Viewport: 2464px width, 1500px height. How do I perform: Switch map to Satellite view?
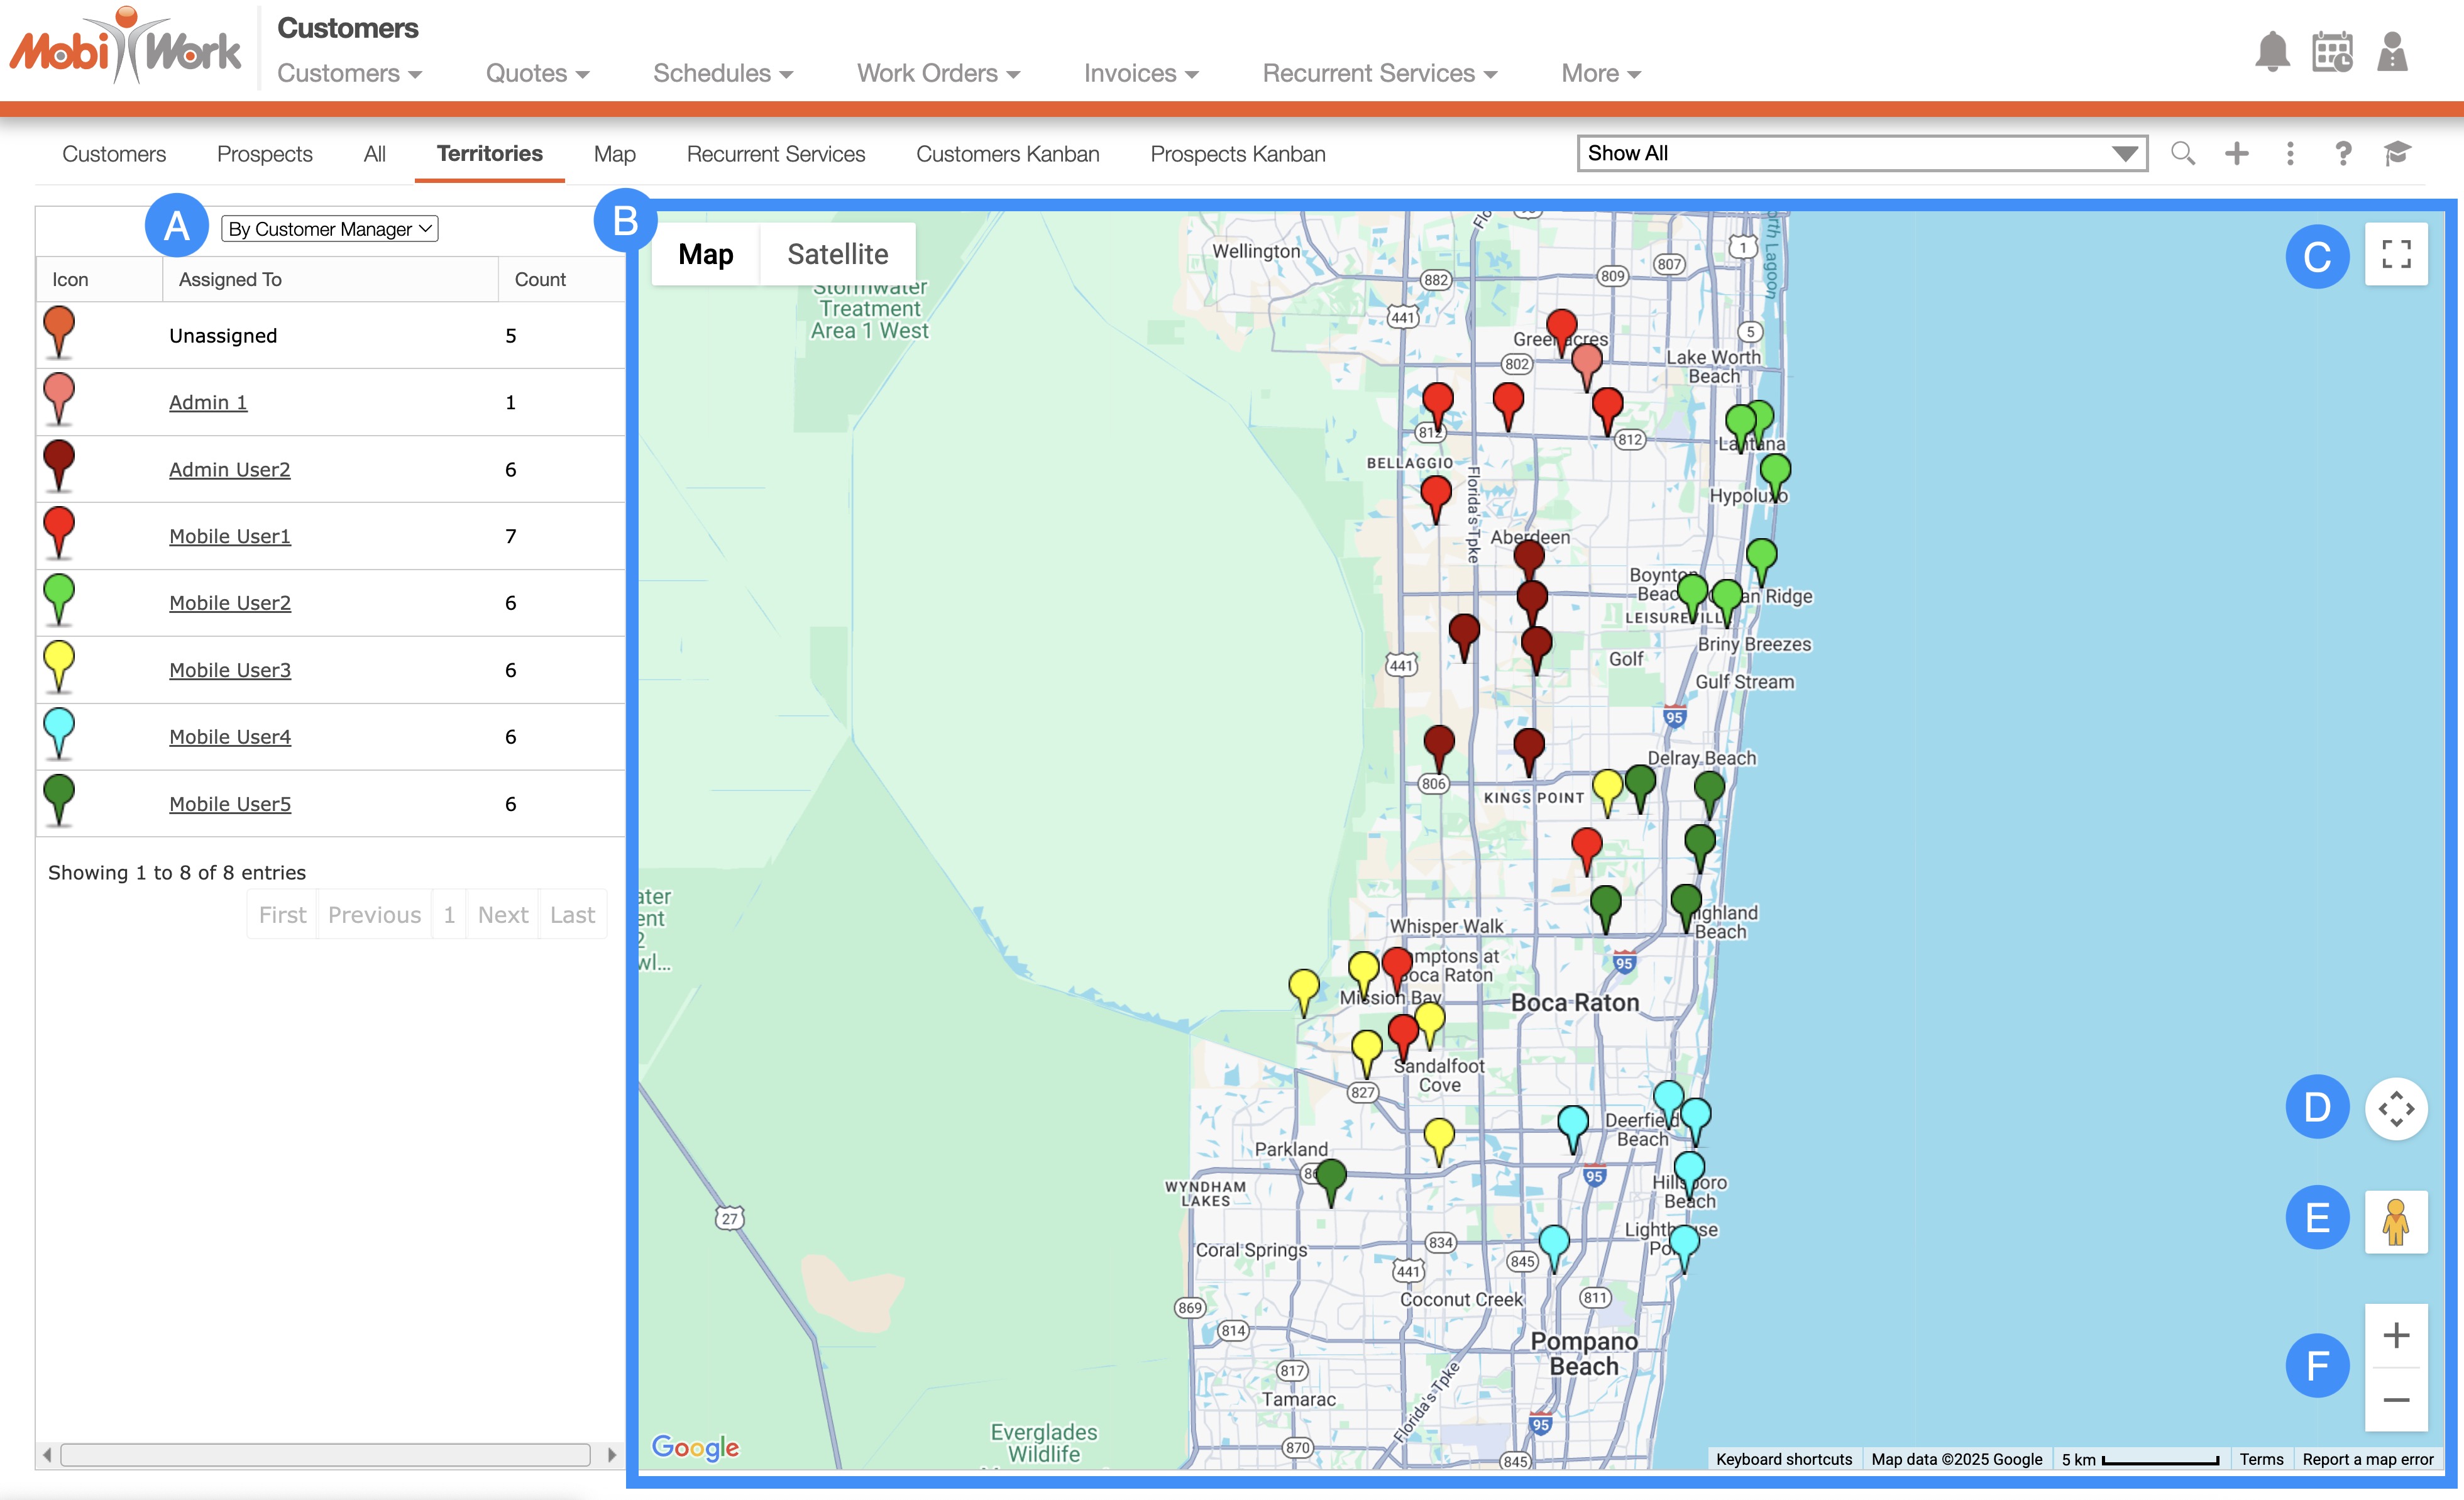(837, 254)
